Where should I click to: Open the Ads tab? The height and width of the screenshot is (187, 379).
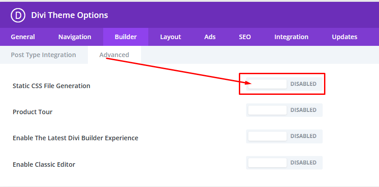(x=210, y=37)
